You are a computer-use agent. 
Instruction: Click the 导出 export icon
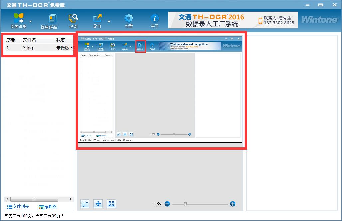click(97, 21)
